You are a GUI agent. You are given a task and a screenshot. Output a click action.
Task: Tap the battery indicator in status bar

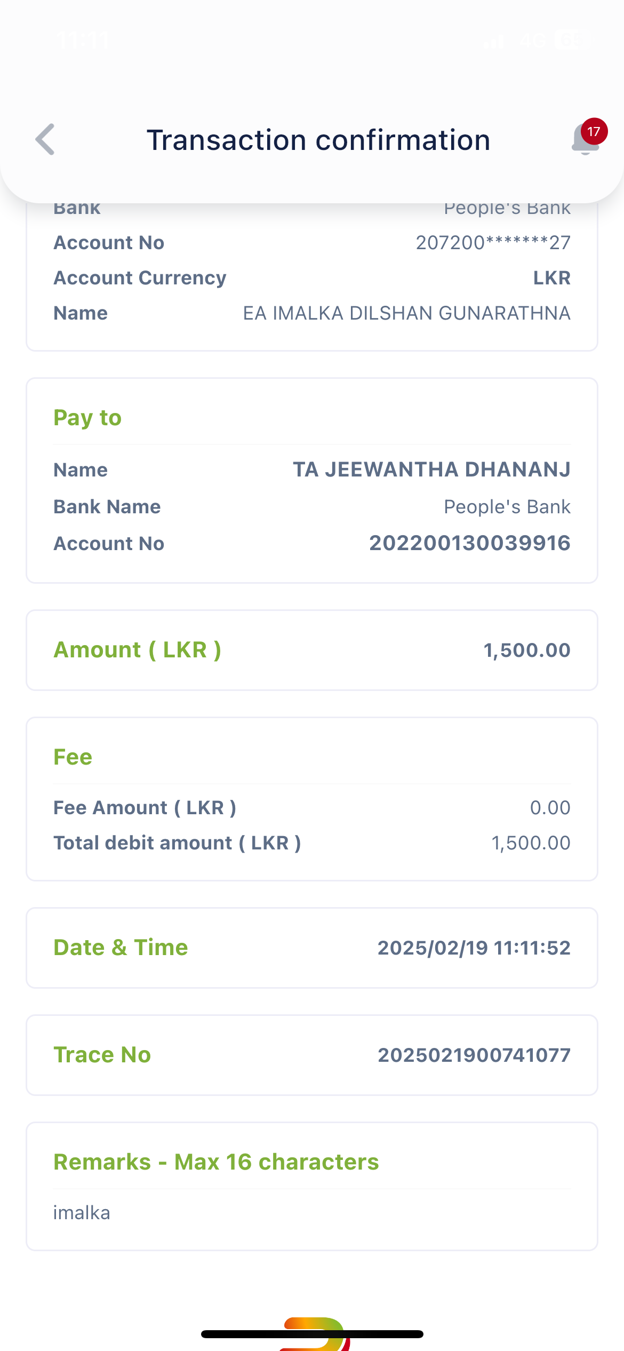point(572,40)
